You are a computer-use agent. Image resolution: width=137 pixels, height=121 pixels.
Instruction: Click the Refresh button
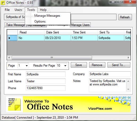pyautogui.click(x=125, y=17)
